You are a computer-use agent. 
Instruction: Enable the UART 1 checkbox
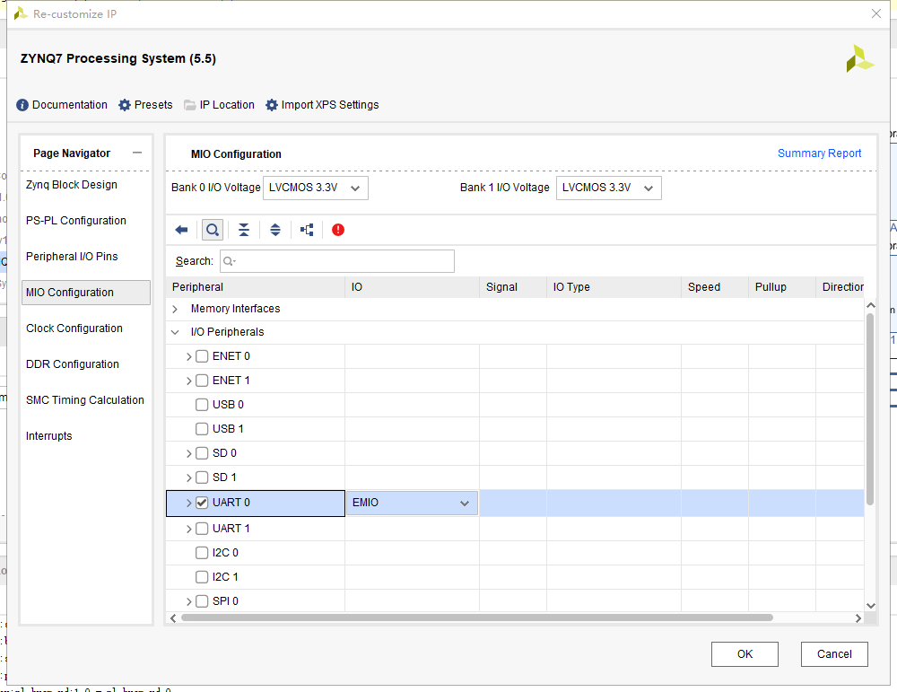point(202,529)
